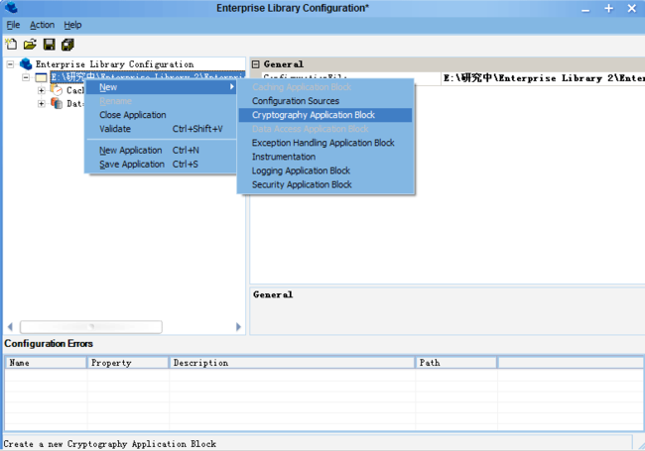Expand the Data Access Application Block node
Image resolution: width=645 pixels, height=451 pixels.
point(41,103)
